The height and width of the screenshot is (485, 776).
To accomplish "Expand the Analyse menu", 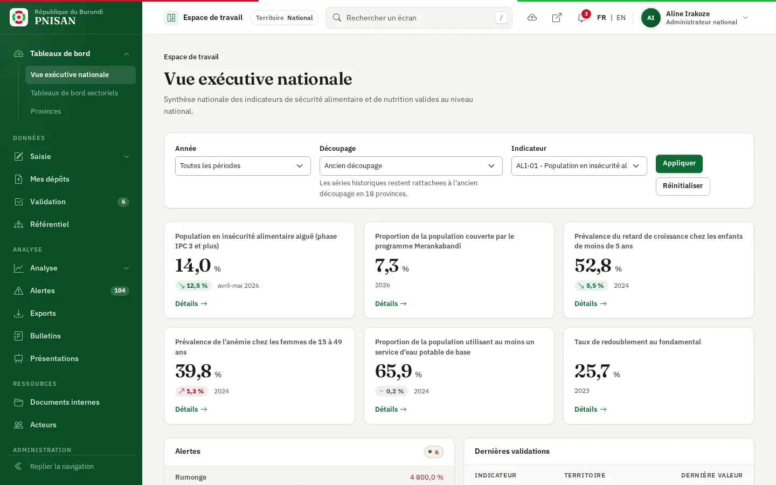I will 71,268.
